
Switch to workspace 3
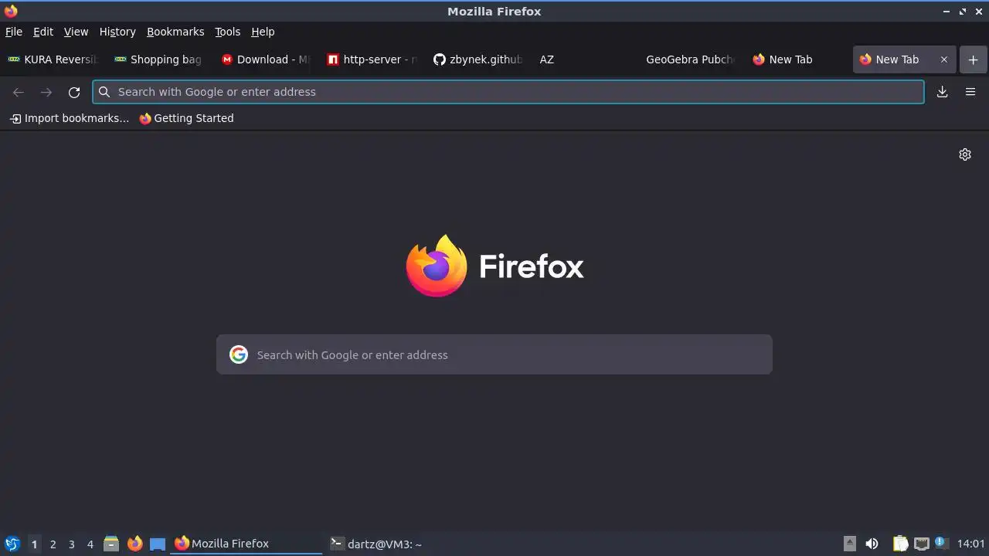click(x=71, y=544)
